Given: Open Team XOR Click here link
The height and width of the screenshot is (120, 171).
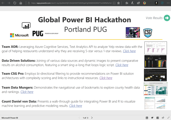Looking at the screenshot, I should pos(129,51).
